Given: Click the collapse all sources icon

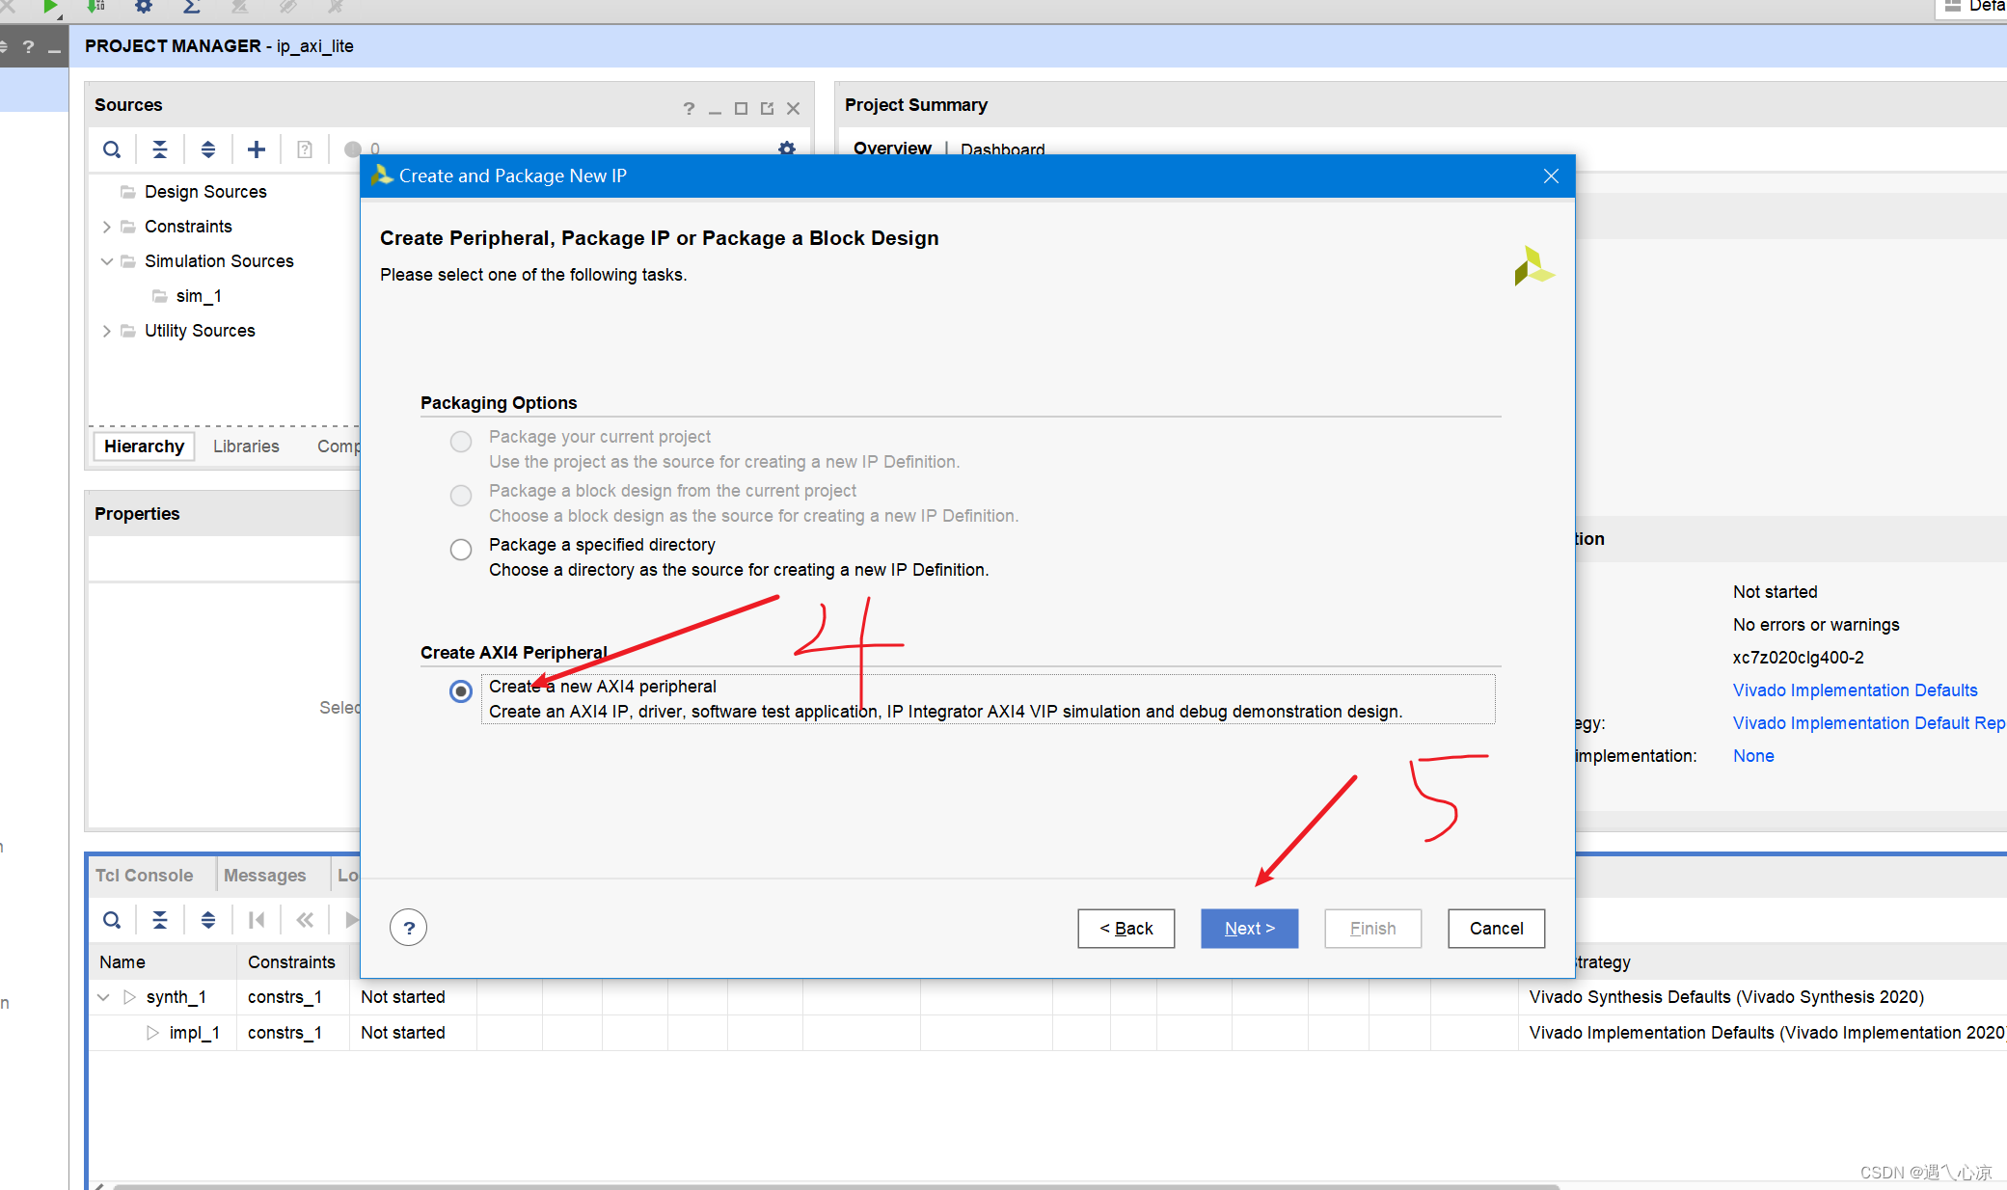Looking at the screenshot, I should [160, 149].
